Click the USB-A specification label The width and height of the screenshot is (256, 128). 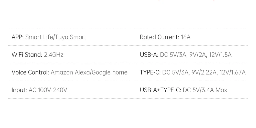click(x=149, y=55)
